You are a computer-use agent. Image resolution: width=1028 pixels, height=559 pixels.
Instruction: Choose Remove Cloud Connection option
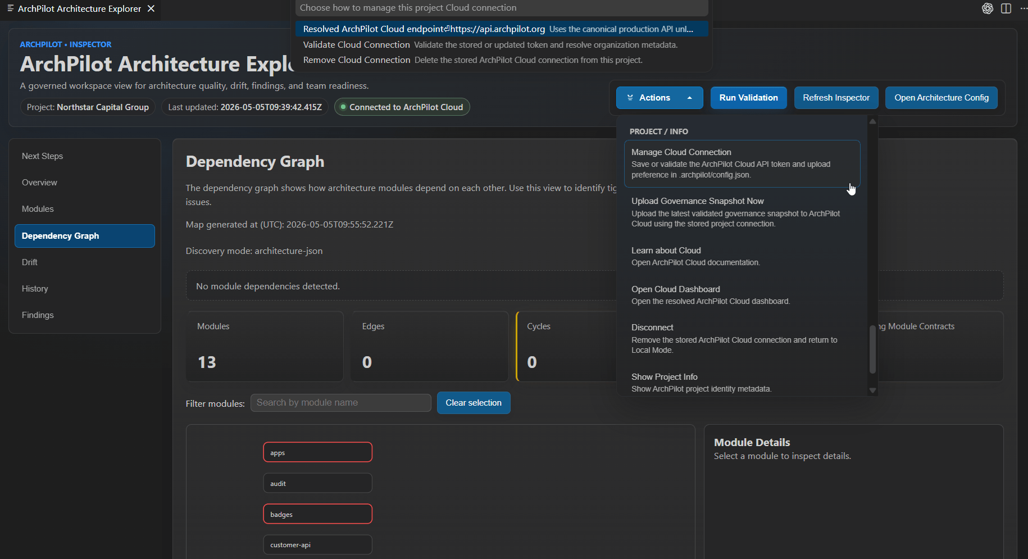(x=502, y=60)
